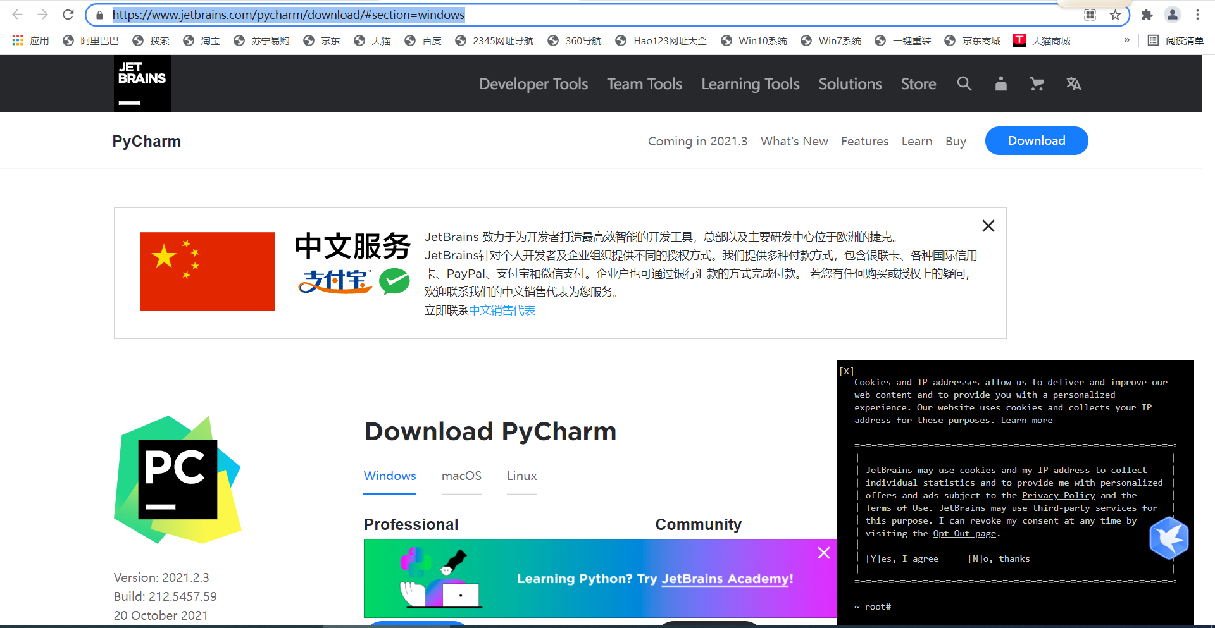Open the Win7系统 bookmark

pos(831,40)
